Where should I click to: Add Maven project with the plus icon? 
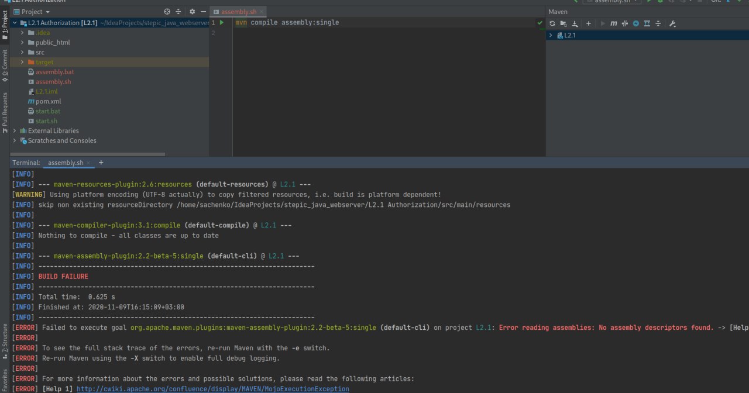(x=588, y=23)
